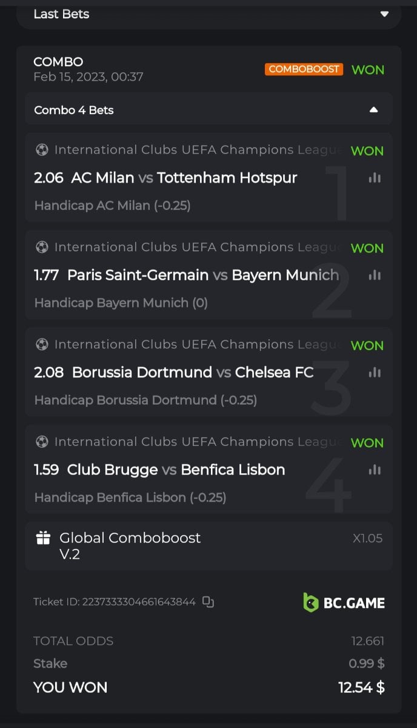417x728 pixels.
Task: Click the Global Comboboost gift icon
Action: coord(43,538)
